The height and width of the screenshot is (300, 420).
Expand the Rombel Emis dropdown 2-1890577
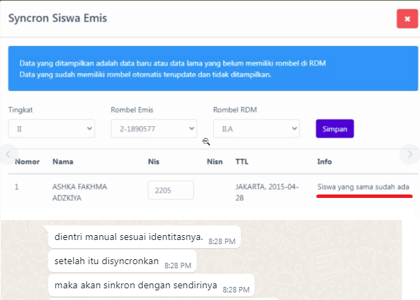[x=154, y=129]
